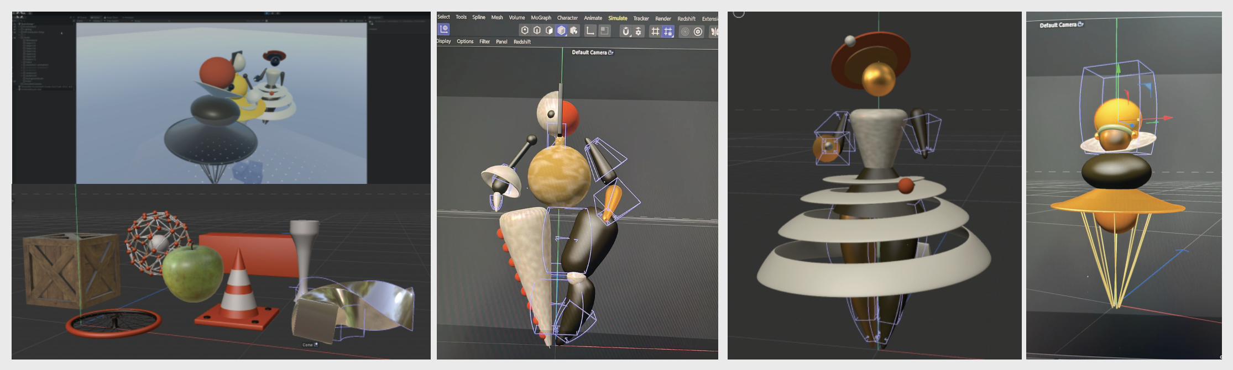Select the highlighted Model mode cube icon
This screenshot has width=1233, height=370.
click(x=561, y=31)
